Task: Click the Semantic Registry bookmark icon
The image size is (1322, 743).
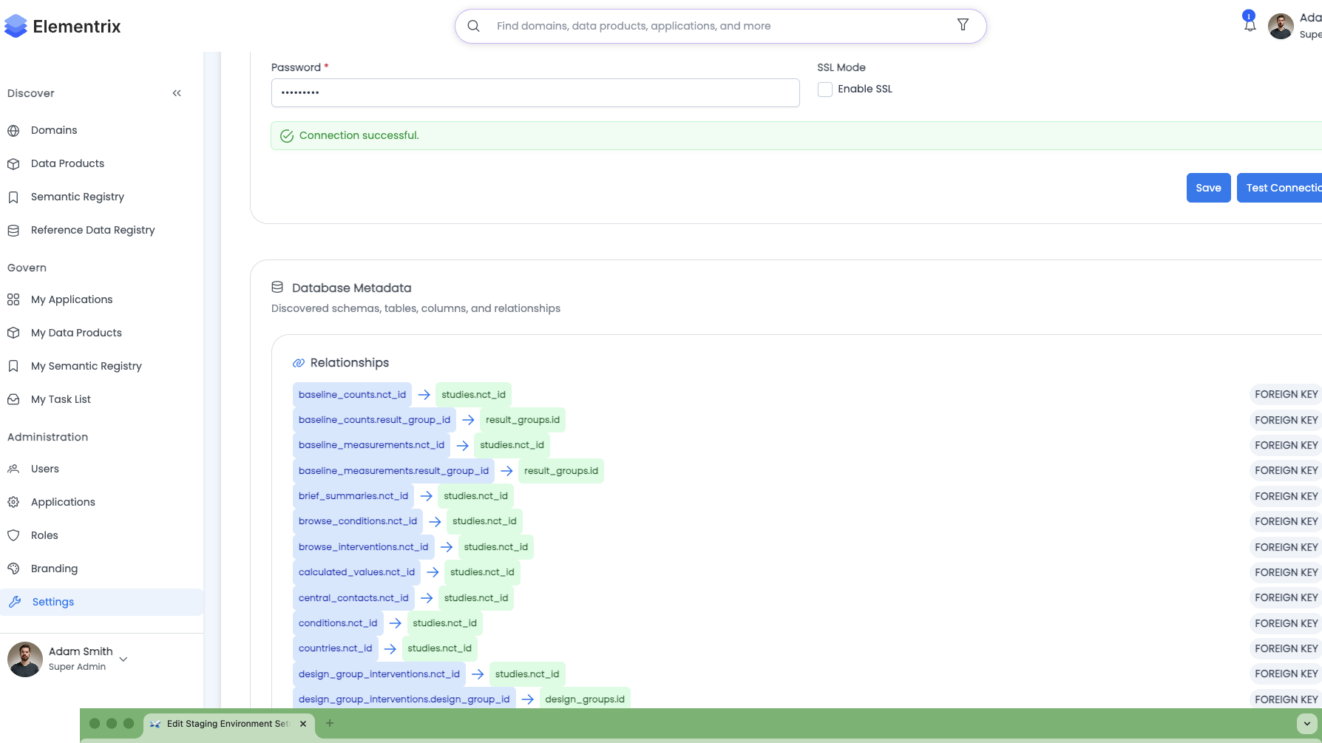Action: [x=13, y=197]
